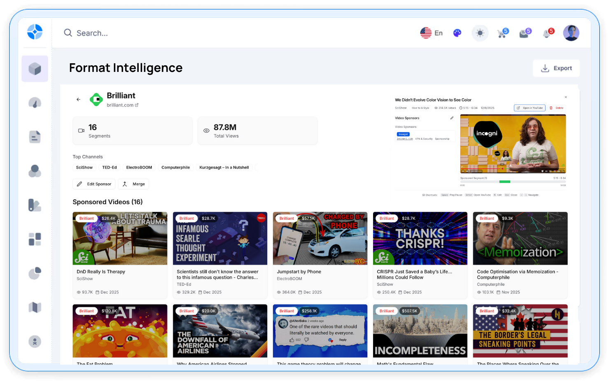Click the Sponsored Videos (16) heading
The image size is (609, 385).
click(x=107, y=202)
